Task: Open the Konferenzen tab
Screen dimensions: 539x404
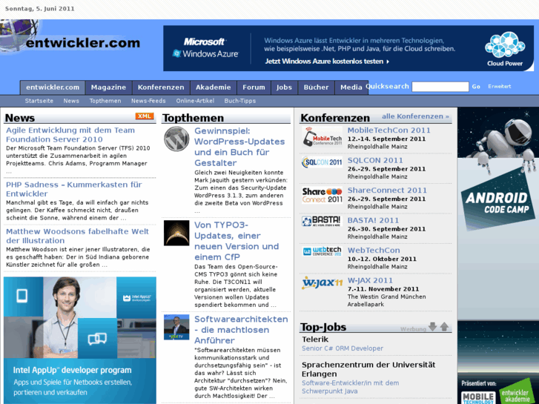Action: [161, 87]
